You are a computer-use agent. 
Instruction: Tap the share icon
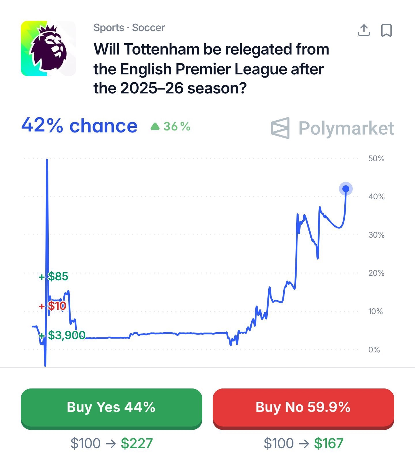pyautogui.click(x=364, y=30)
